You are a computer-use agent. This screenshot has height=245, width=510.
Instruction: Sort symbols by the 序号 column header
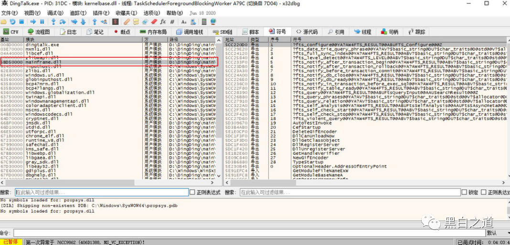tap(279, 39)
